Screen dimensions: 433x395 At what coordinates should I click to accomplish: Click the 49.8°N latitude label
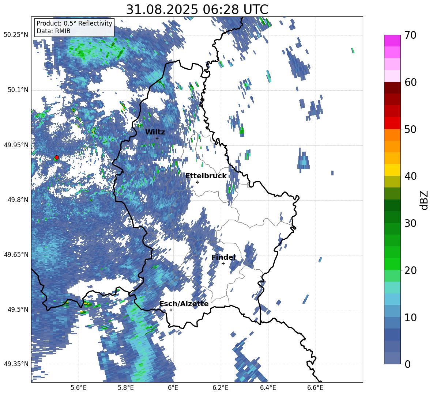click(18, 200)
